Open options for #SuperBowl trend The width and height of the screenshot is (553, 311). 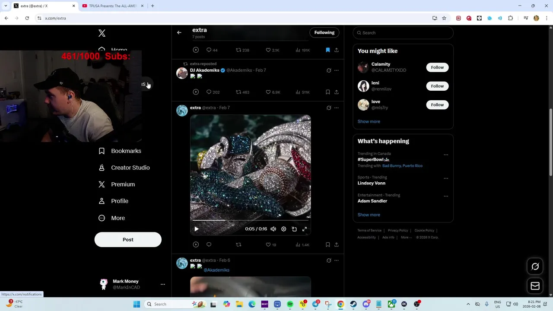point(446,155)
